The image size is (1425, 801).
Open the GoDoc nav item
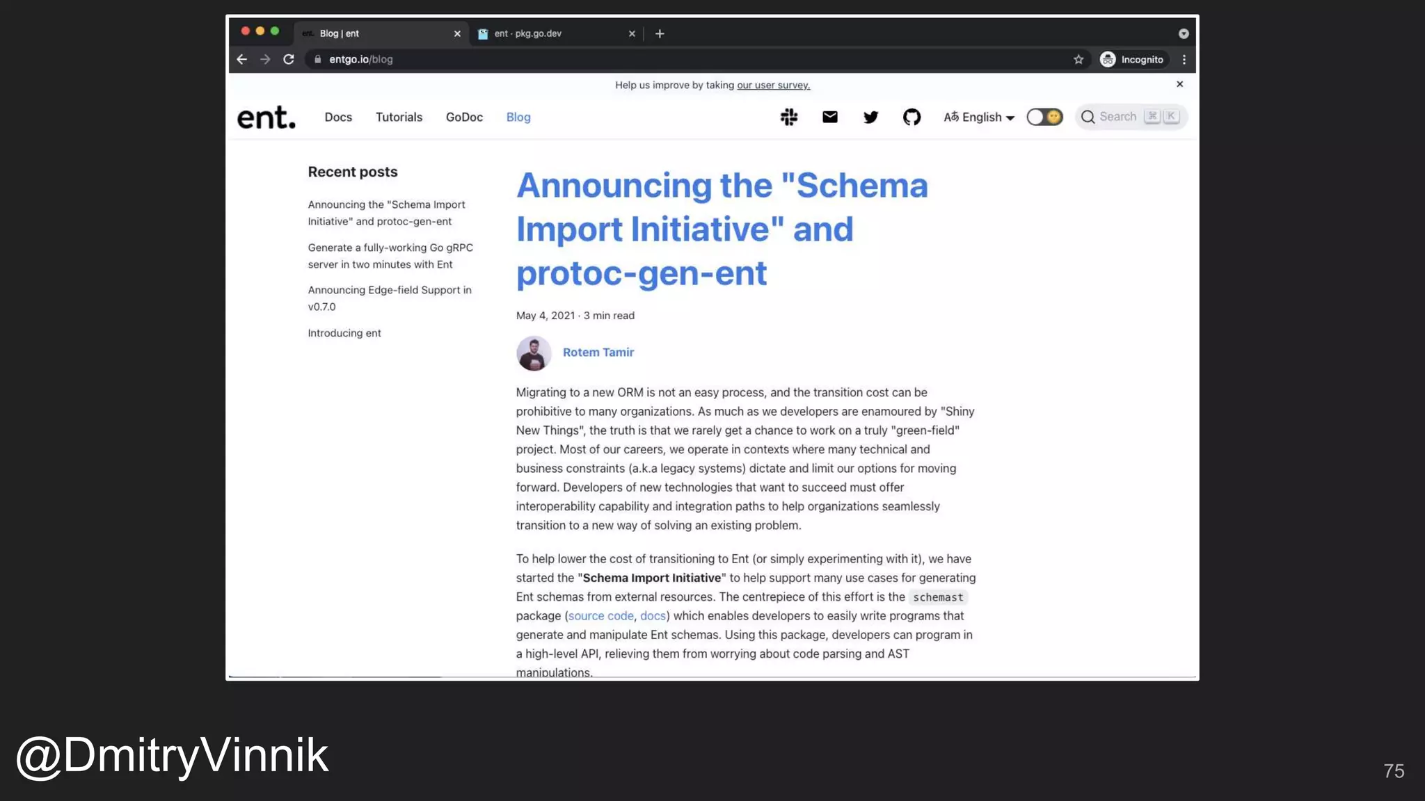pyautogui.click(x=464, y=117)
